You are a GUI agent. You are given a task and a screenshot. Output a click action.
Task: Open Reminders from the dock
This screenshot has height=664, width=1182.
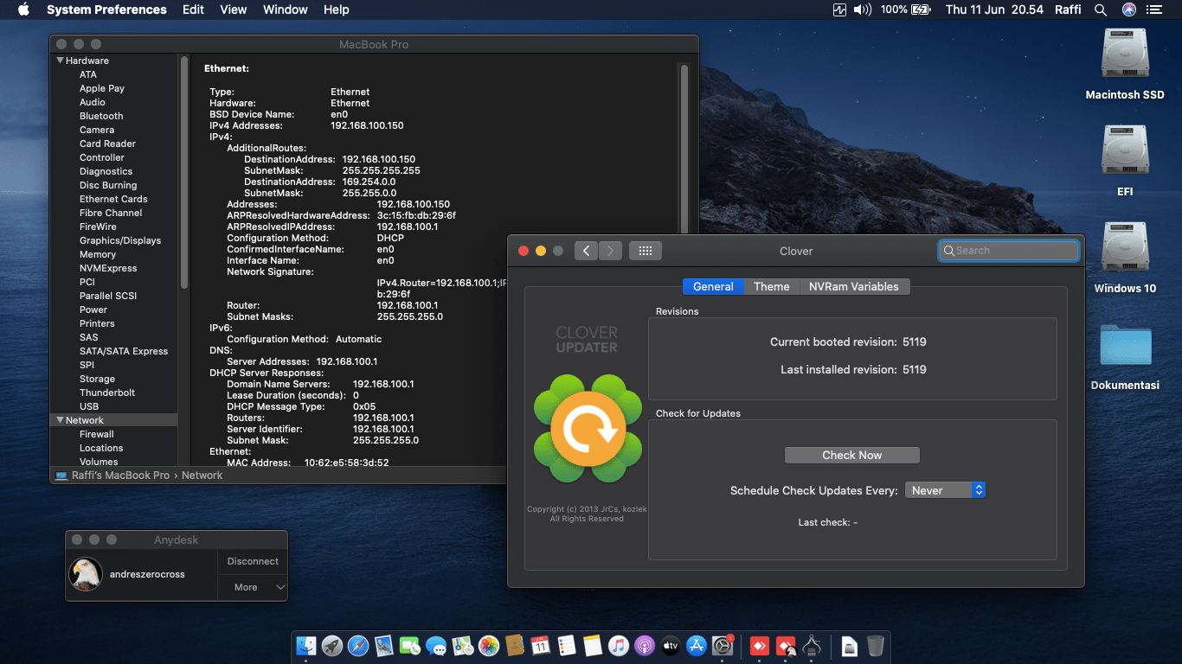[567, 646]
